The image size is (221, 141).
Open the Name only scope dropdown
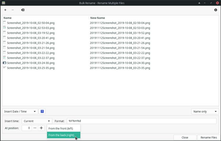[x=205, y=111]
